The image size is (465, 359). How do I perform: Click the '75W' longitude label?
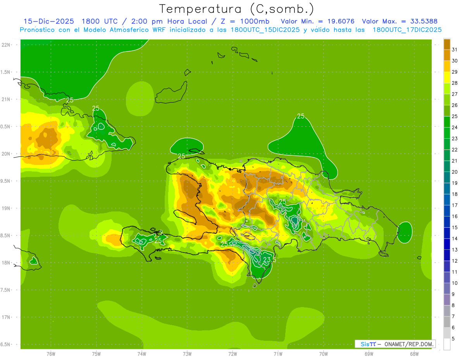tap(96, 354)
